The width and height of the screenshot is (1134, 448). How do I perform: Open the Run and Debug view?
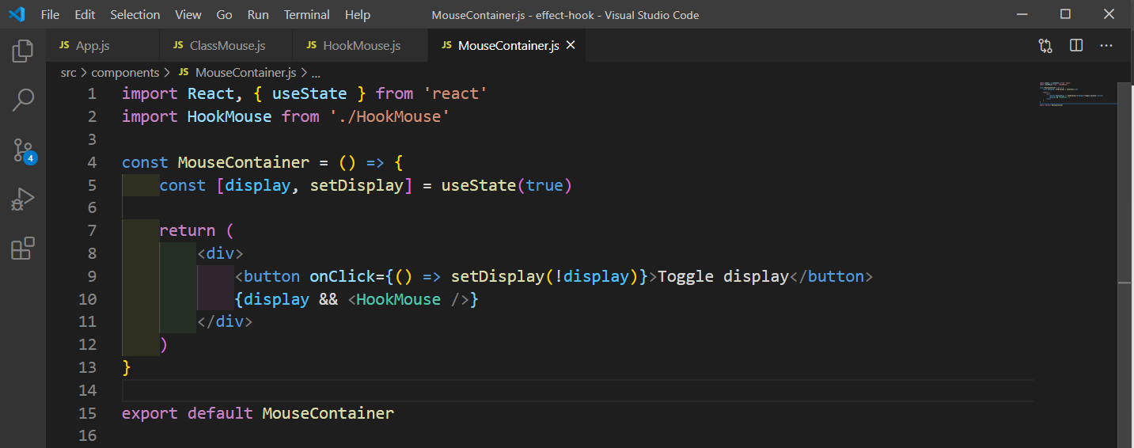pyautogui.click(x=23, y=199)
